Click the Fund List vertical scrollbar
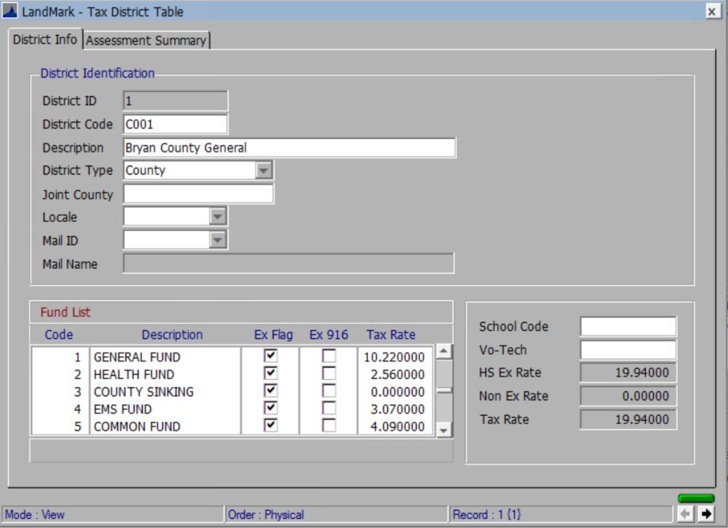The width and height of the screenshot is (728, 528). pos(443,391)
